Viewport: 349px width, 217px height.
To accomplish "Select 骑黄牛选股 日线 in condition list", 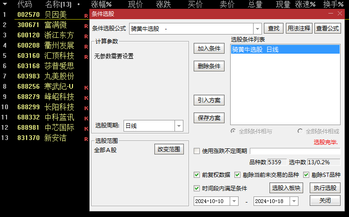I will pyautogui.click(x=285, y=49).
